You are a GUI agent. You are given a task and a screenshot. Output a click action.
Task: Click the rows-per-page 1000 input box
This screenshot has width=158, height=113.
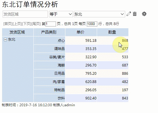pos(92,24)
